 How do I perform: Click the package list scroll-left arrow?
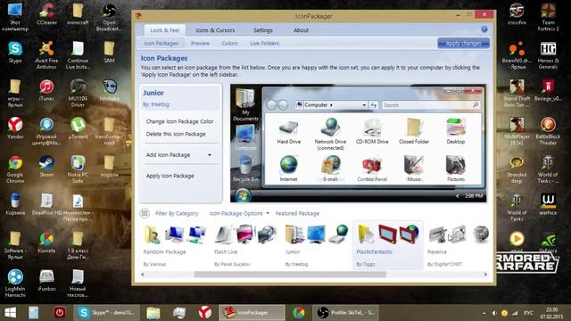point(143,275)
